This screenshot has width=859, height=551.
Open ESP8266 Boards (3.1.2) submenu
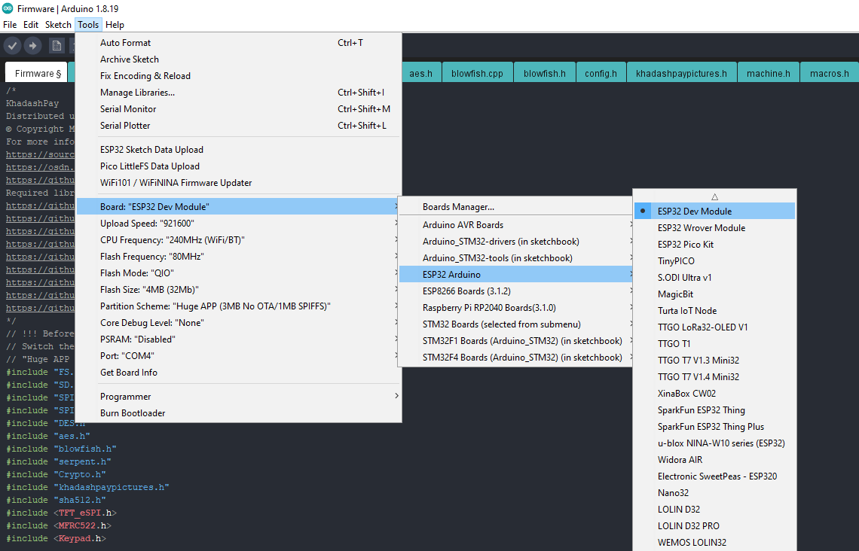point(516,291)
